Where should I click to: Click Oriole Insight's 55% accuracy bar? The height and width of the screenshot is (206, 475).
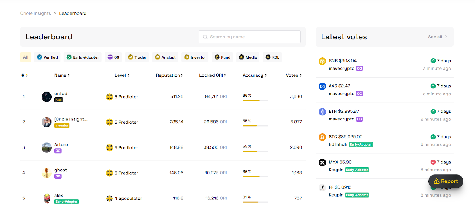click(x=255, y=126)
